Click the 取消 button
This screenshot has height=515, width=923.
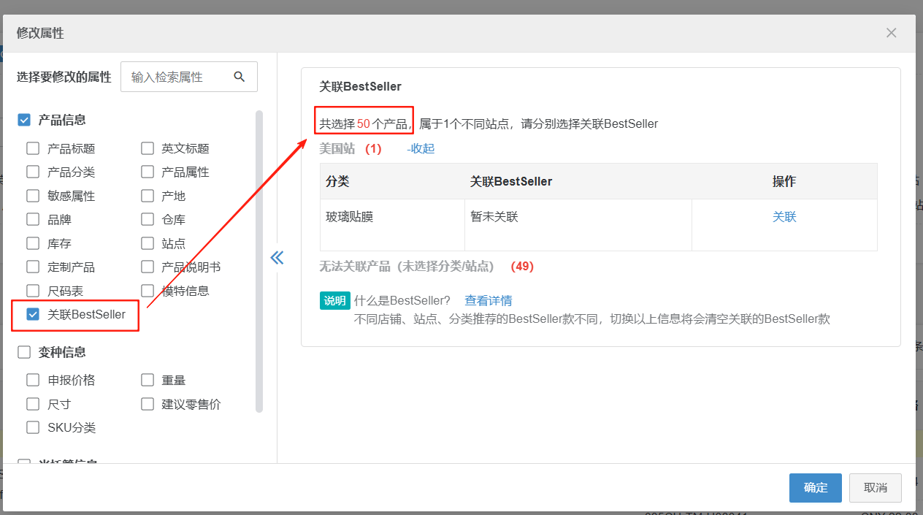click(x=876, y=488)
